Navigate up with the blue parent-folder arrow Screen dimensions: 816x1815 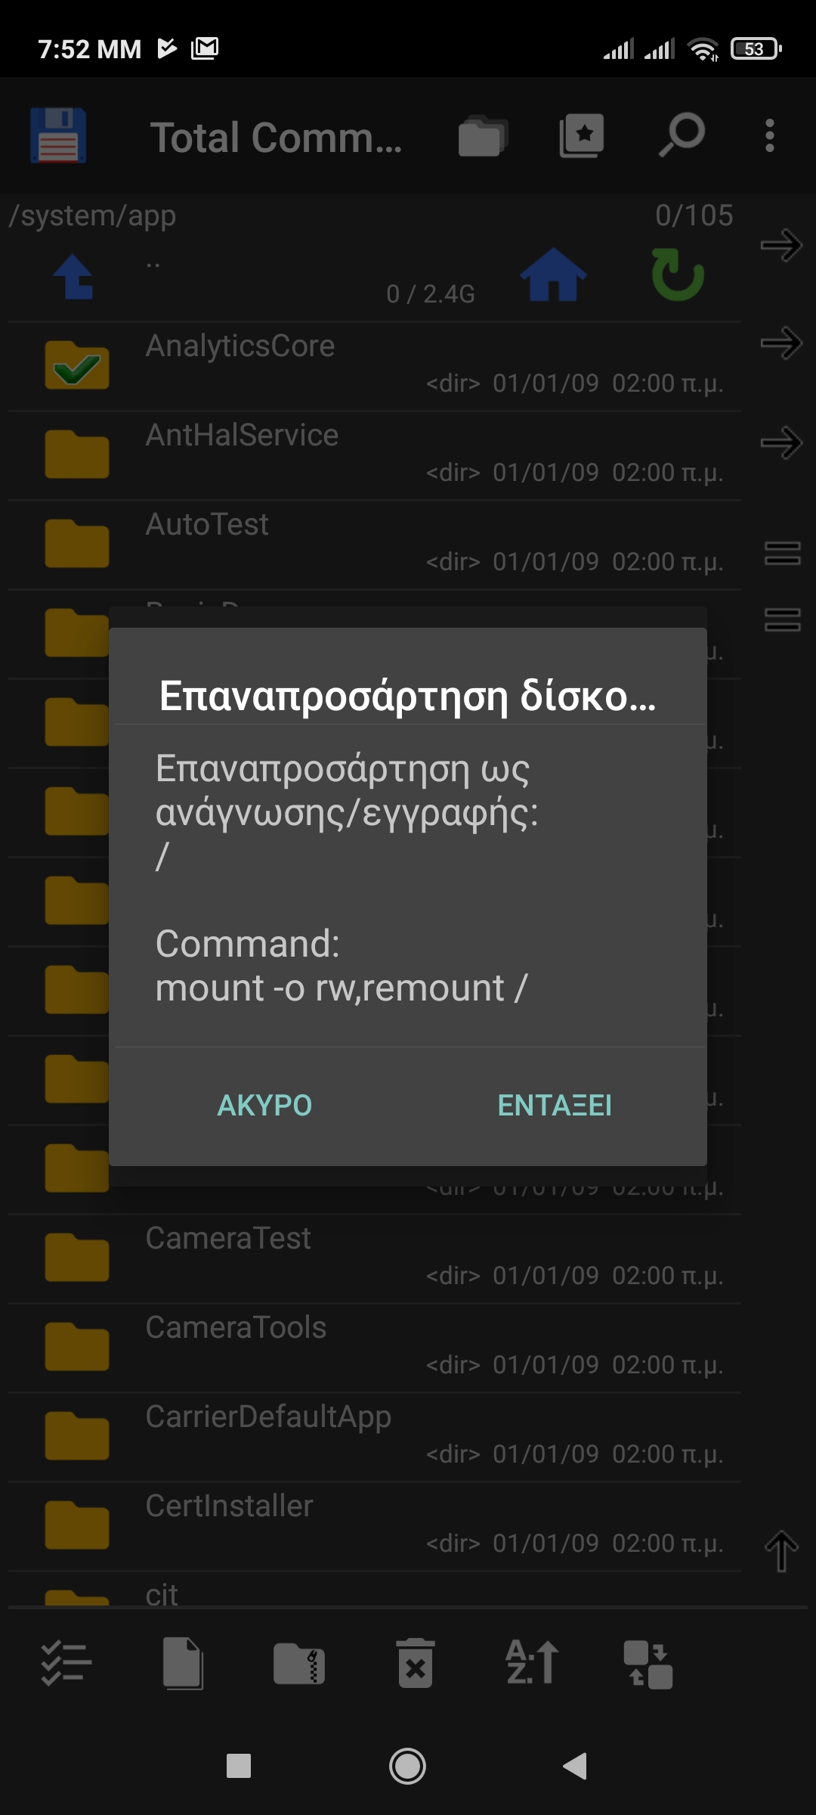pyautogui.click(x=74, y=277)
